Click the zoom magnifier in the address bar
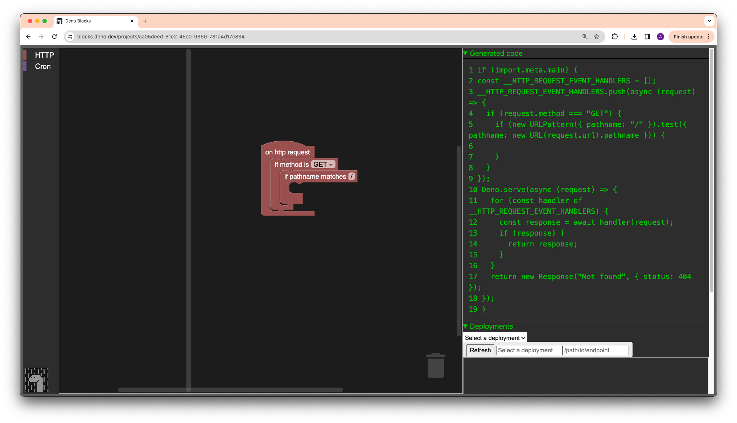 tap(585, 37)
